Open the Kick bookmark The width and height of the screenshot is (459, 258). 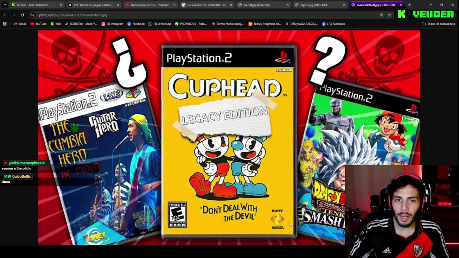[56, 24]
